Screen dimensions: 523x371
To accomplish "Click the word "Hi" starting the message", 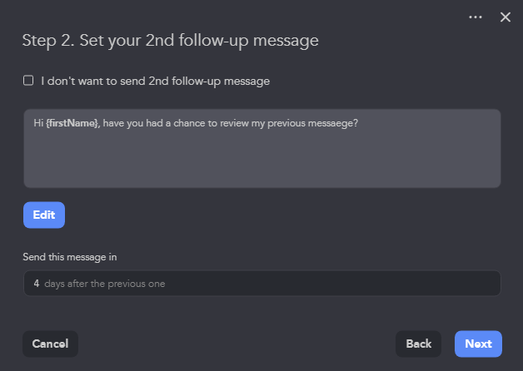I will point(38,123).
